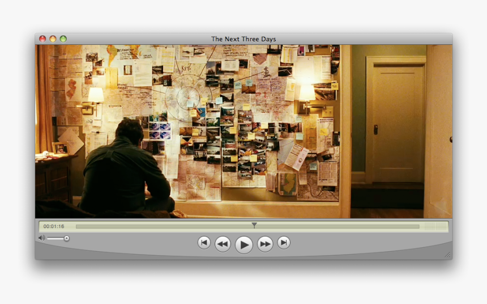Viewport: 487px width, 304px height.
Task: Minimize the window with the yellow button
Action: (x=53, y=39)
